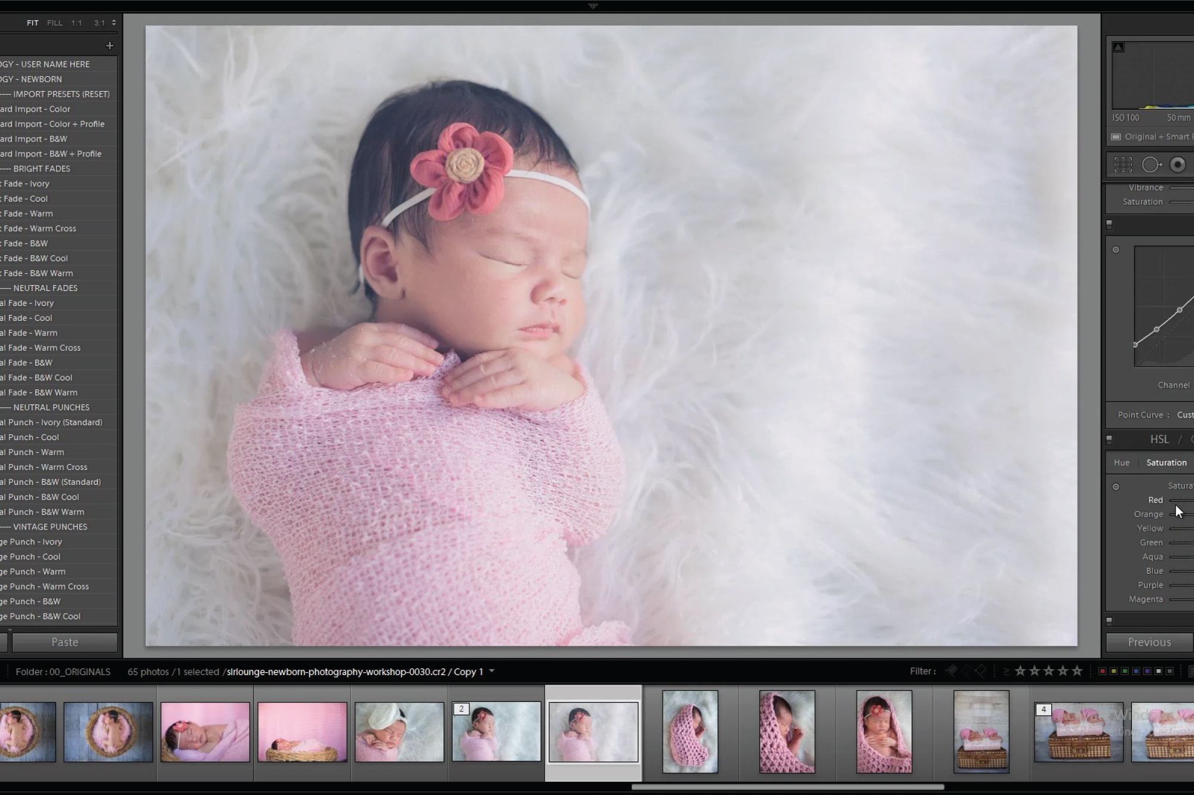The width and height of the screenshot is (1194, 795).
Task: Toggle the gray no-label filter
Action: pyautogui.click(x=1170, y=672)
